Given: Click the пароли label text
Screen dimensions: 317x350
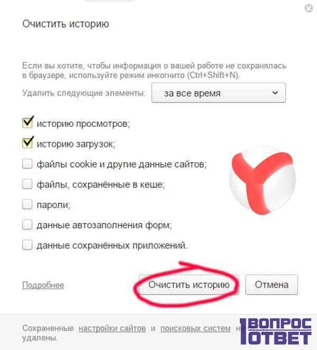Looking at the screenshot, I should point(53,205).
